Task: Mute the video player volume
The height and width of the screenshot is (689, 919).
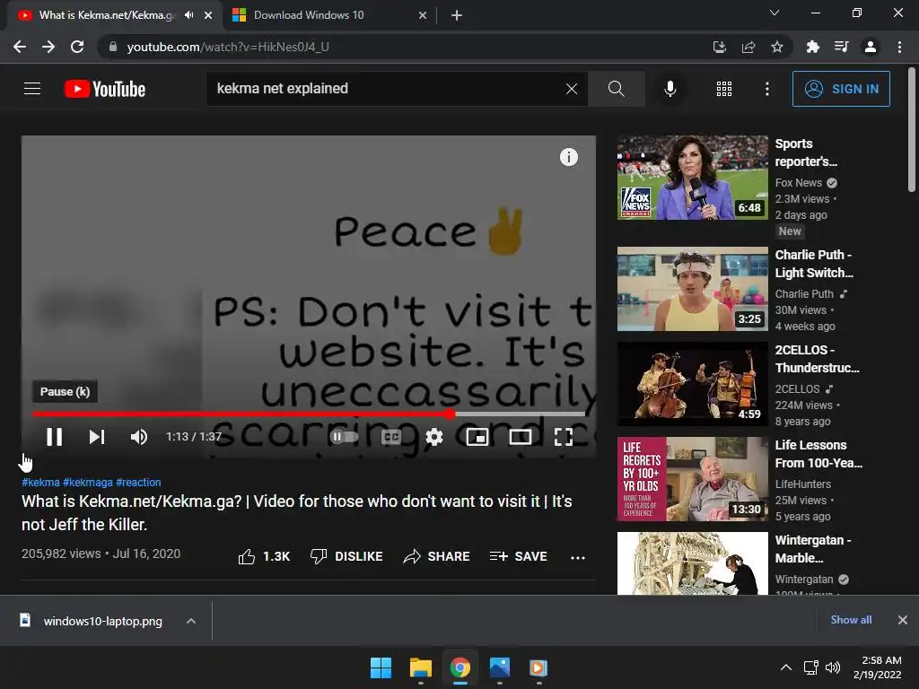Action: 139,437
